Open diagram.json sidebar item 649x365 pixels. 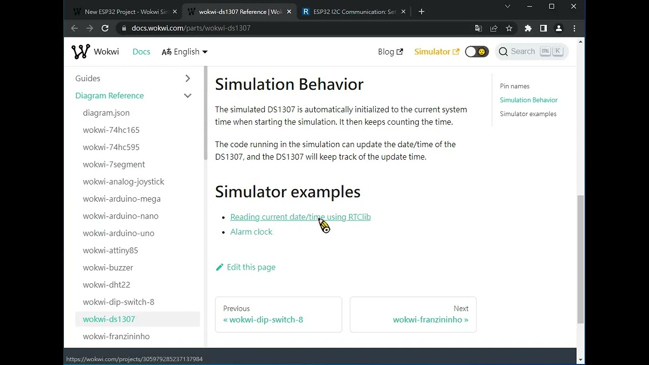pos(137,113)
